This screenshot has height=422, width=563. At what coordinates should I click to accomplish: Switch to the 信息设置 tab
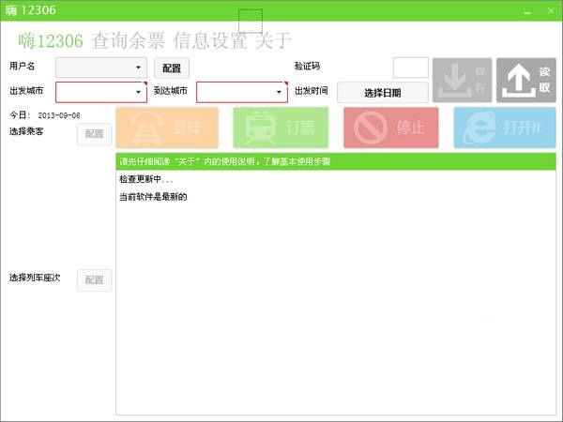[210, 40]
